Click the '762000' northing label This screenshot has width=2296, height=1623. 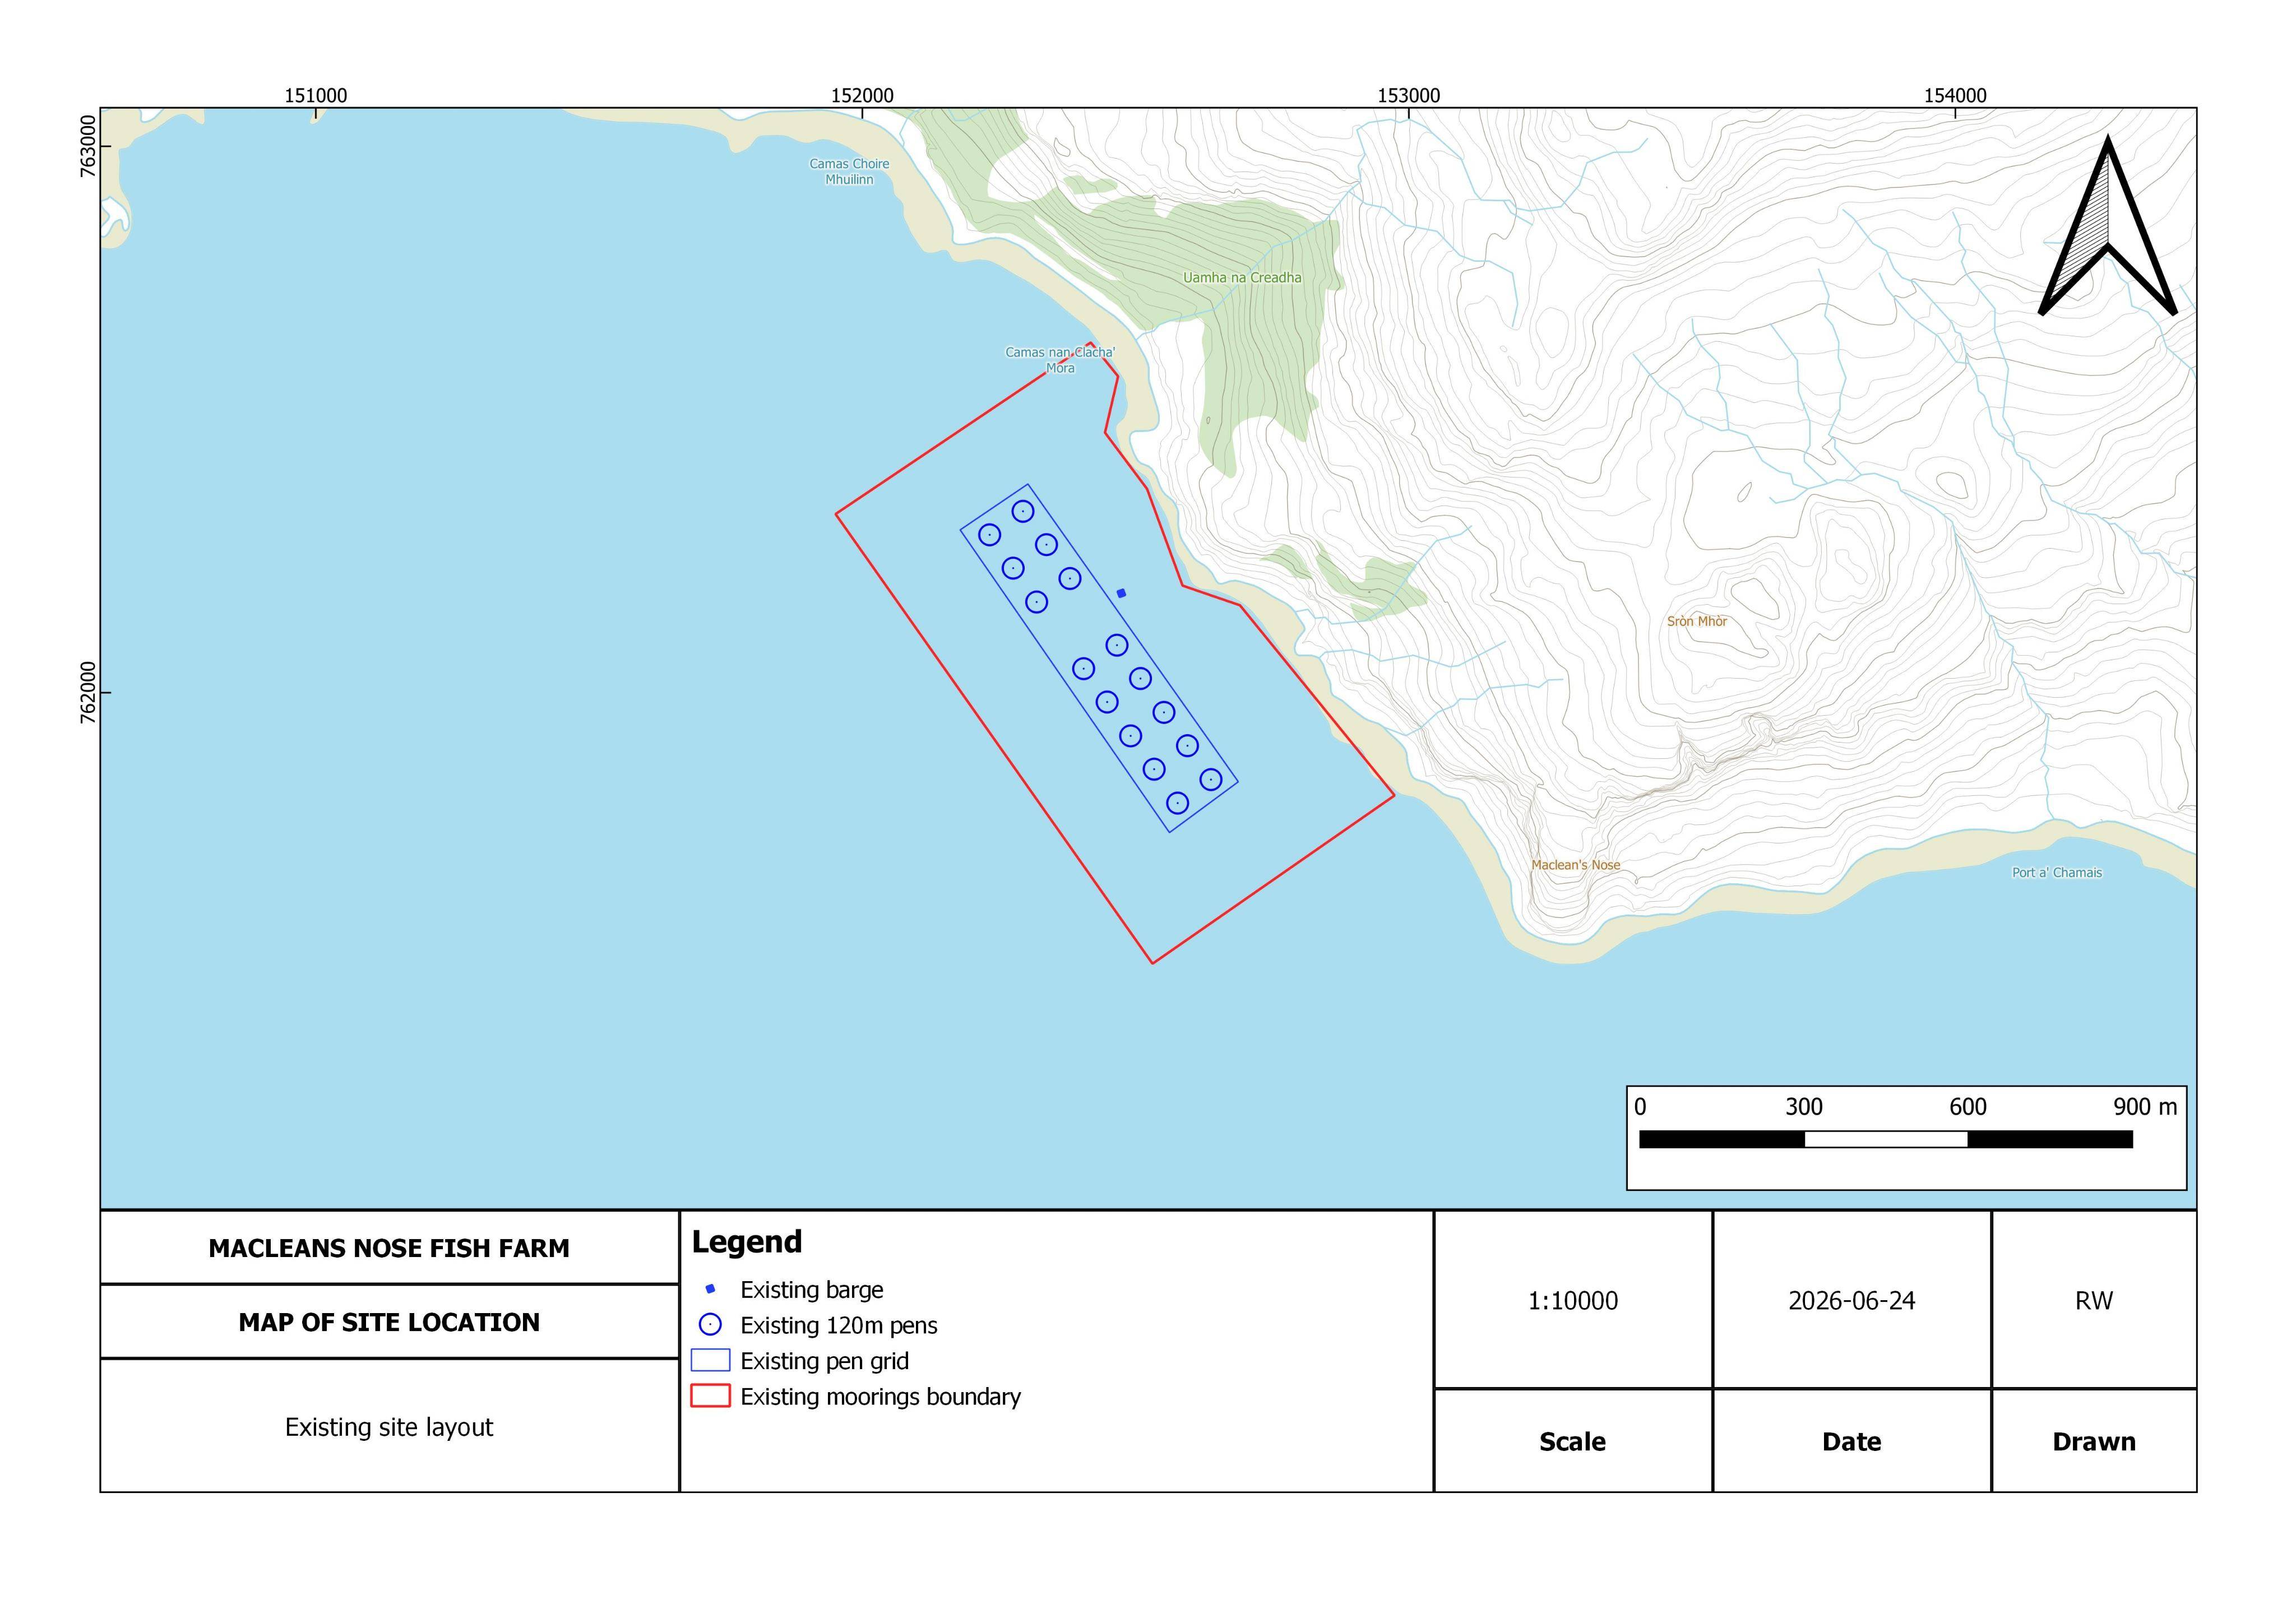88,692
